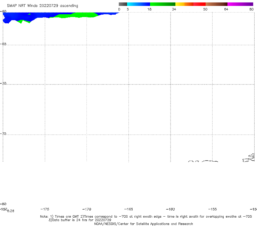Click the latitude label '-75'
The width and height of the screenshot is (257, 226).
point(3,134)
